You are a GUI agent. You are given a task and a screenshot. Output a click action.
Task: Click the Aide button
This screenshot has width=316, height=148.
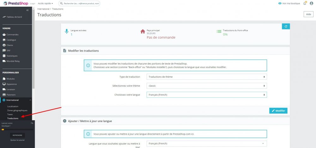pos(308,14)
